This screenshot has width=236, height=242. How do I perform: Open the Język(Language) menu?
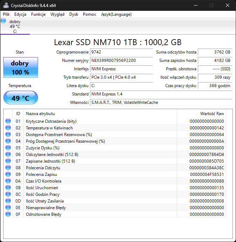[x=116, y=14]
